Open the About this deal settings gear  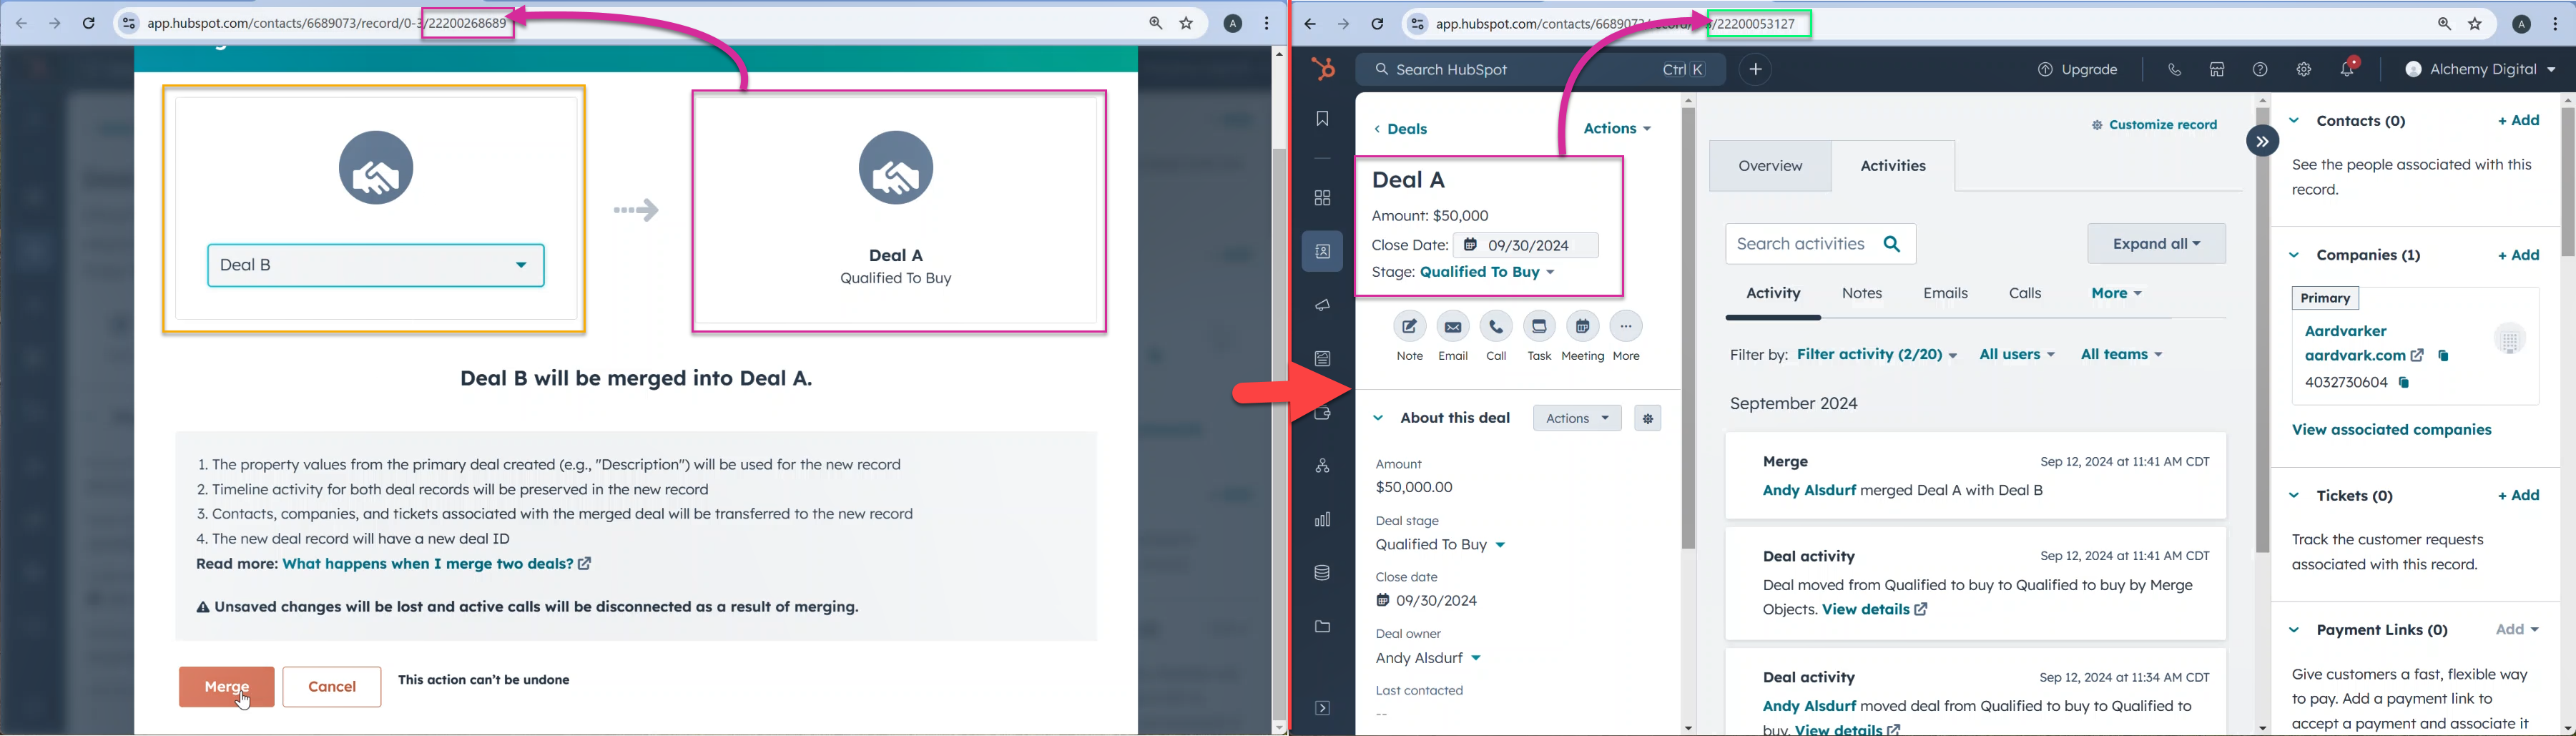click(x=1648, y=419)
